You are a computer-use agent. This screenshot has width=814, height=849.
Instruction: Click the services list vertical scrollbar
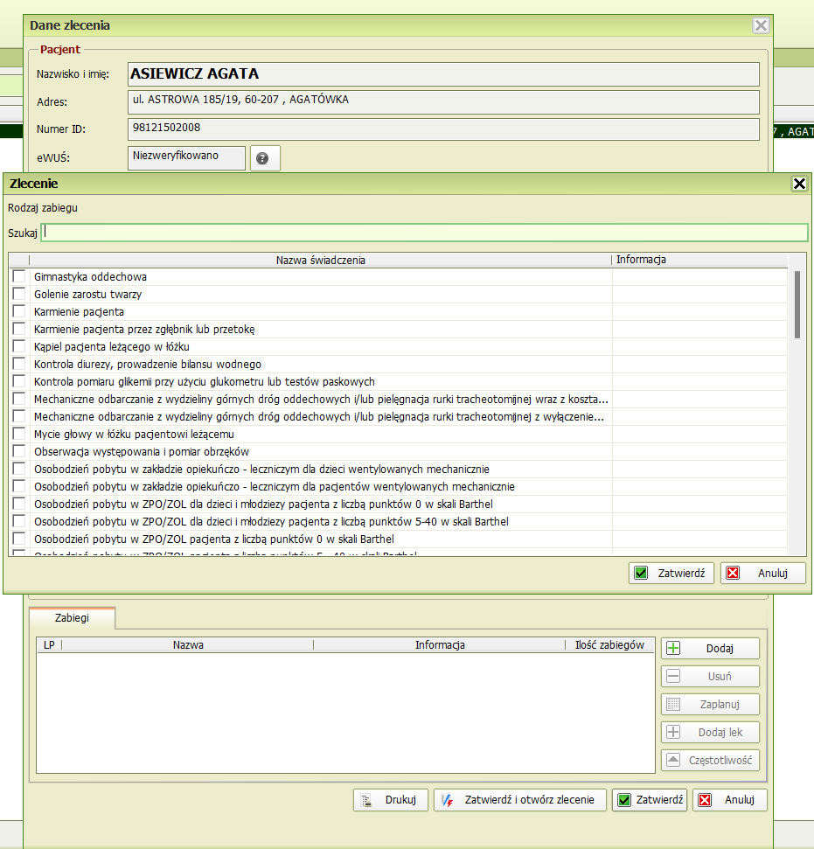797,304
